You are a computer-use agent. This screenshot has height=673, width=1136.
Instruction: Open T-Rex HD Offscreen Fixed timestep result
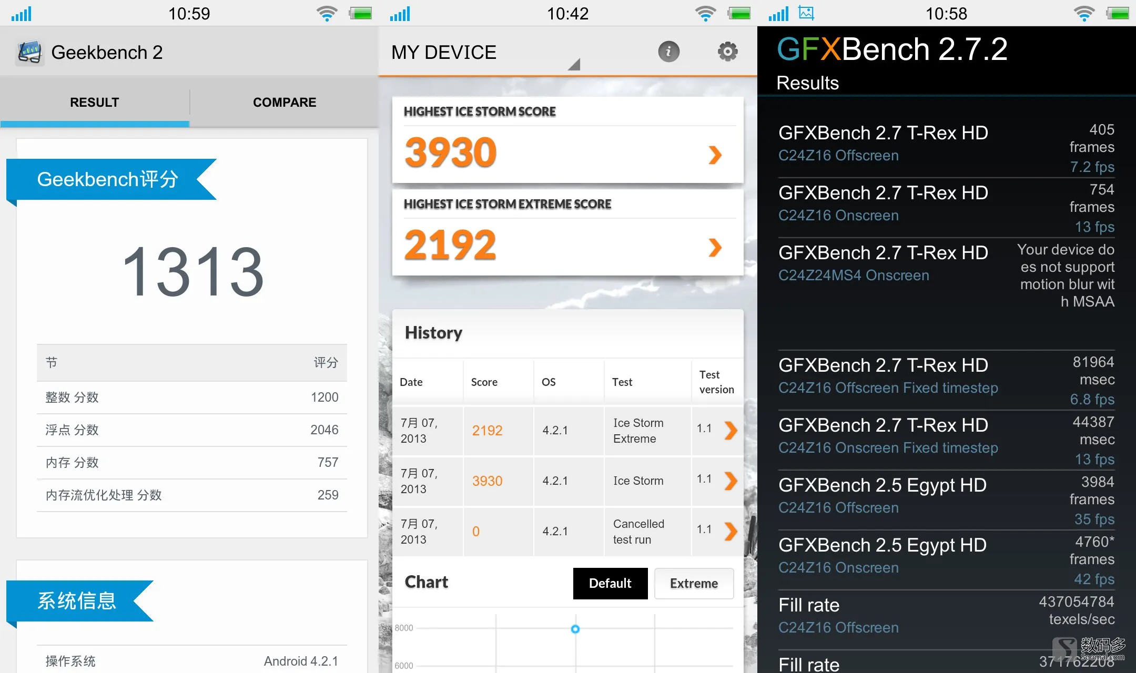[946, 381]
